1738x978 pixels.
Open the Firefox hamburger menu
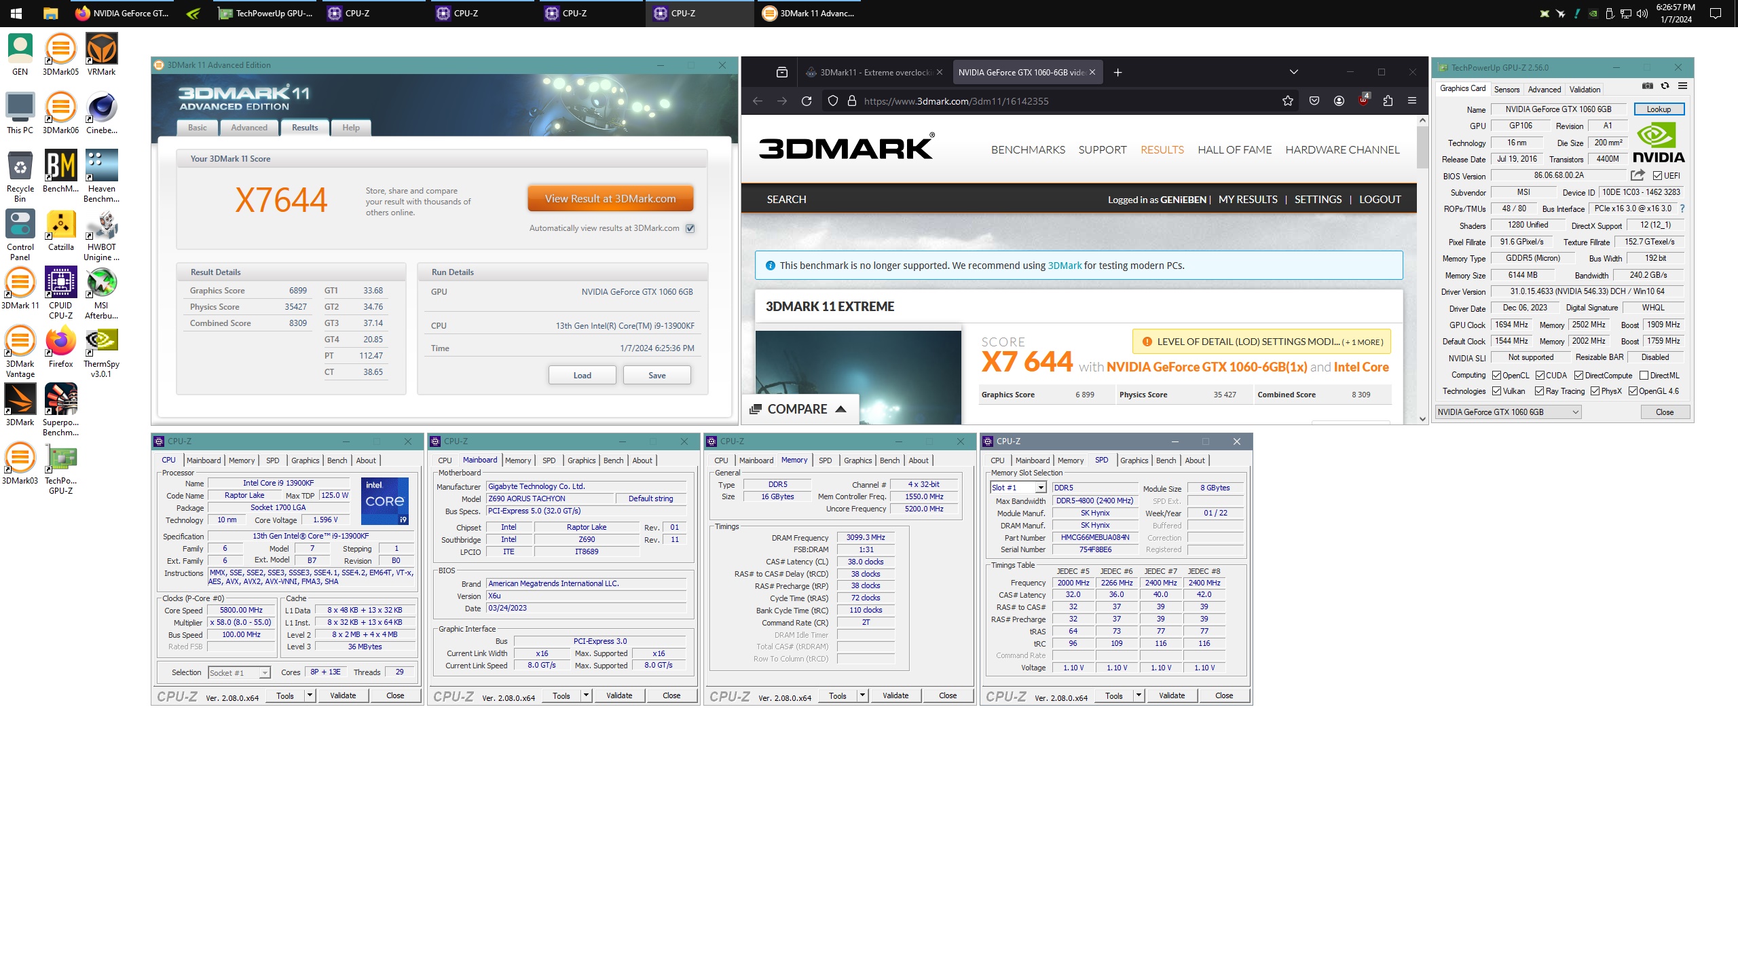pyautogui.click(x=1412, y=101)
